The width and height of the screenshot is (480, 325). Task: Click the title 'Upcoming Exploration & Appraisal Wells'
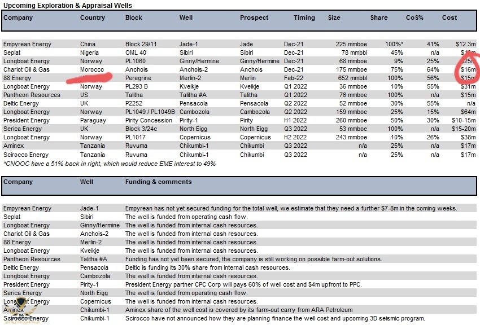coord(68,6)
